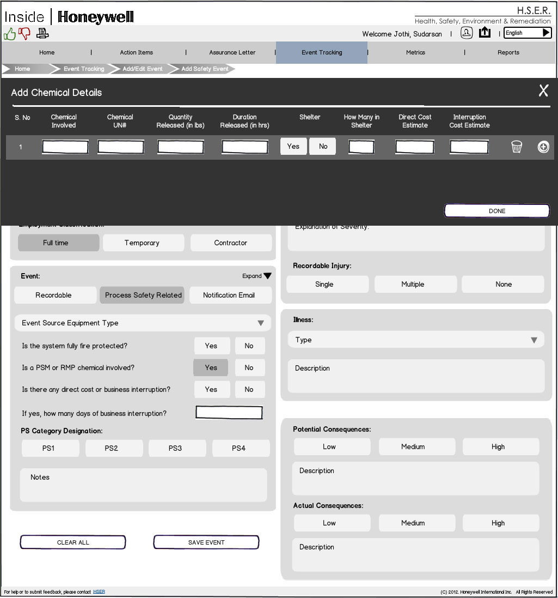The width and height of the screenshot is (558, 598).
Task: Expand the Illness Type dropdown
Action: coord(416,340)
